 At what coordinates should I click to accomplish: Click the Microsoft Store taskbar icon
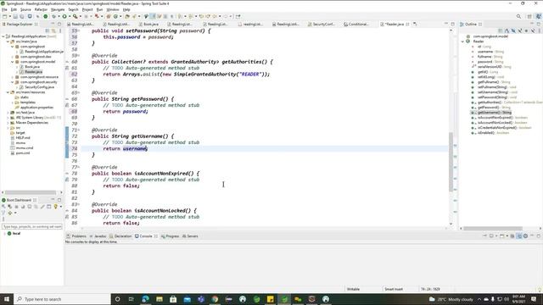[x=173, y=299]
